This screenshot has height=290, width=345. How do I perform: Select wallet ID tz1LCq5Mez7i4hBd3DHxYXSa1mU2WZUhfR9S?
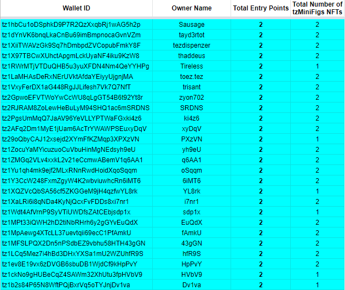click(x=76, y=254)
